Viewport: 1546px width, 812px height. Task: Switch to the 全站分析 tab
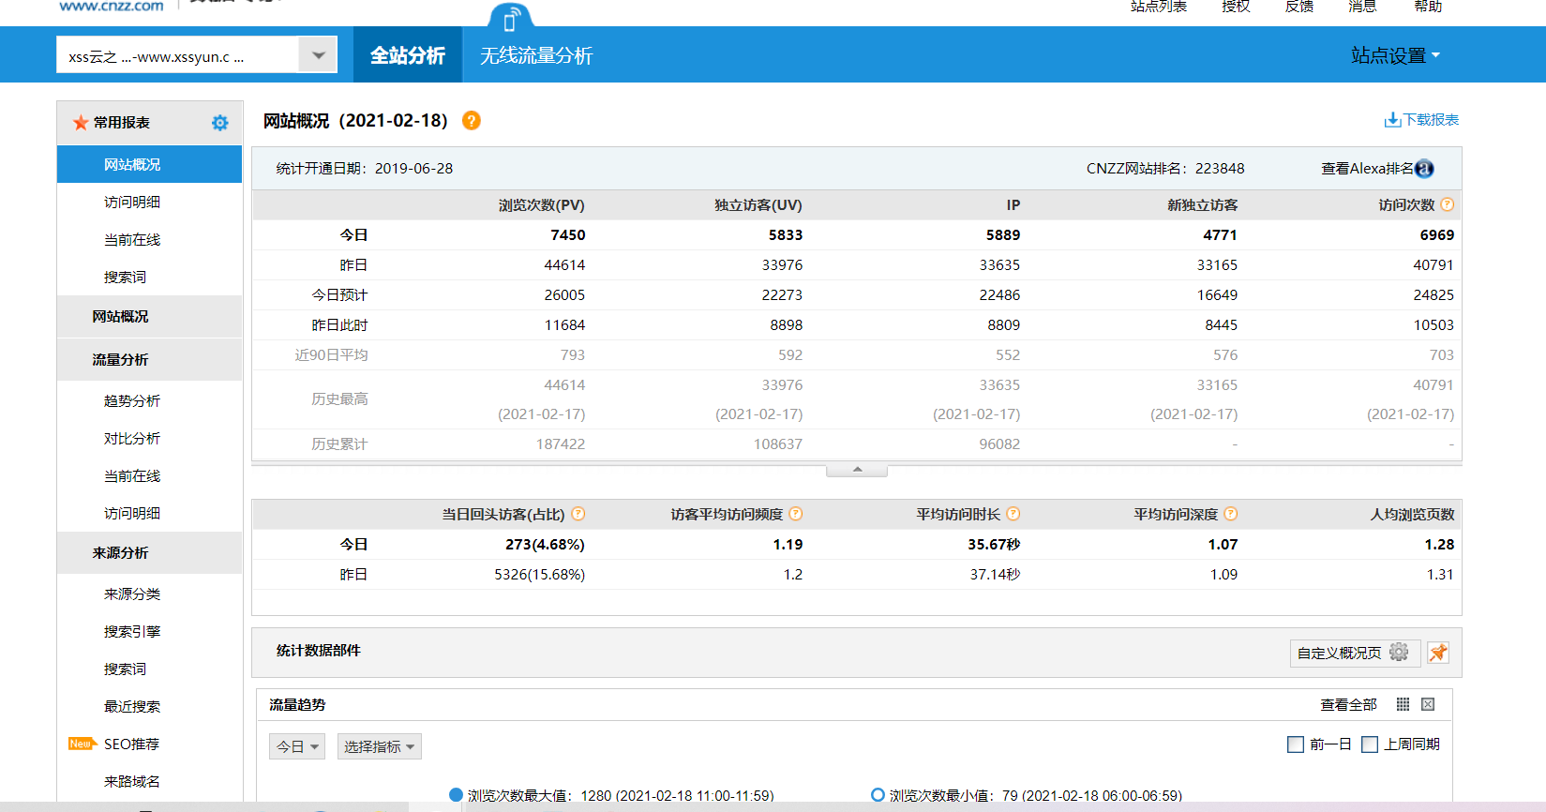pos(408,55)
